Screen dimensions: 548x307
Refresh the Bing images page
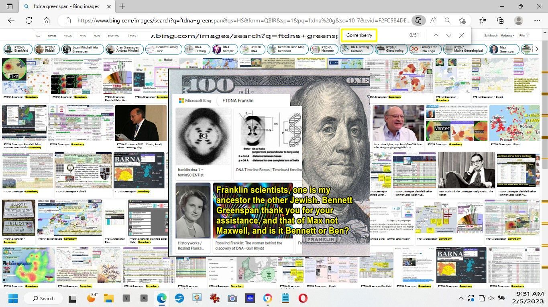tap(29, 20)
